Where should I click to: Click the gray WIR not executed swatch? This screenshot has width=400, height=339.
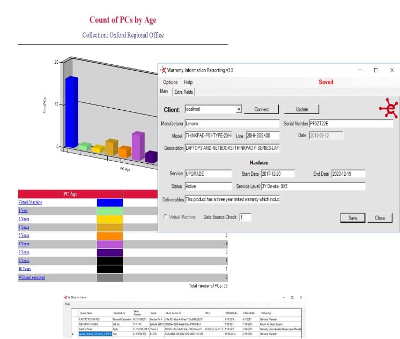tap(110, 277)
